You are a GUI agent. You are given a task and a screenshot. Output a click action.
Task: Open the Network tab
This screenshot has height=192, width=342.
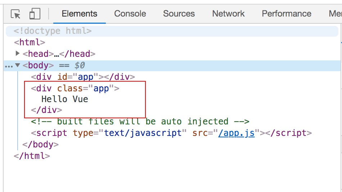pos(228,14)
